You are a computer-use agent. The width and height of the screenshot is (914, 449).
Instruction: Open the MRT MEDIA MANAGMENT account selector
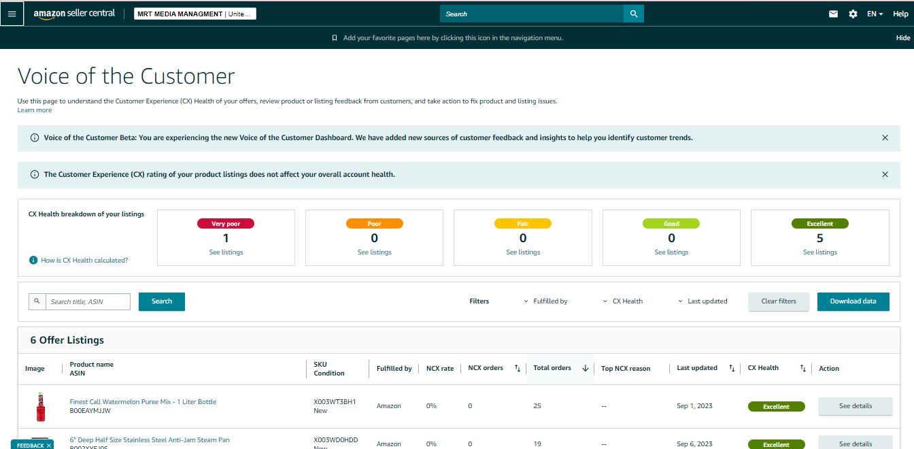[x=195, y=14]
